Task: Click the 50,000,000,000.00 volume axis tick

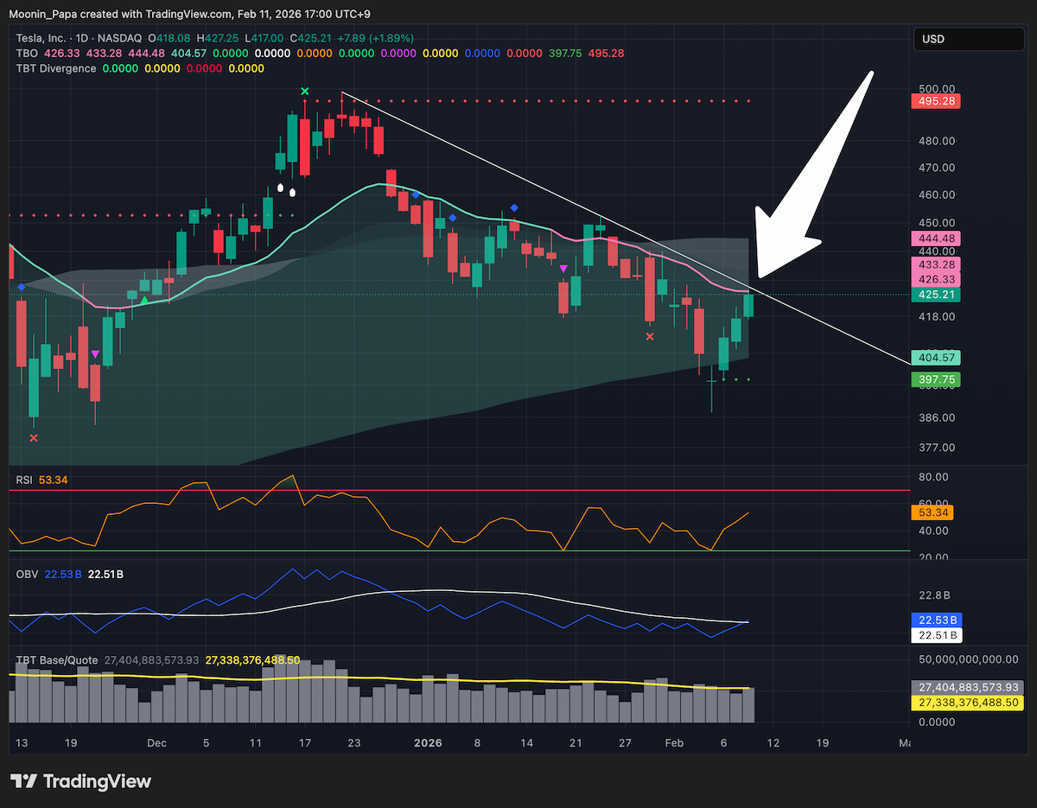Action: (969, 659)
